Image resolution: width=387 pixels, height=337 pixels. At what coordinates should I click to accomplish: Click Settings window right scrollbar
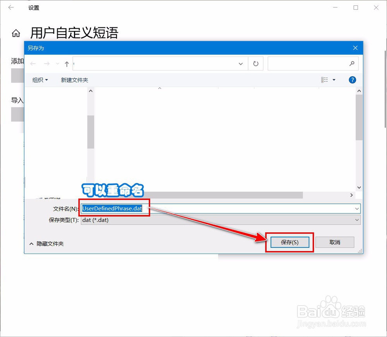pyautogui.click(x=385, y=89)
